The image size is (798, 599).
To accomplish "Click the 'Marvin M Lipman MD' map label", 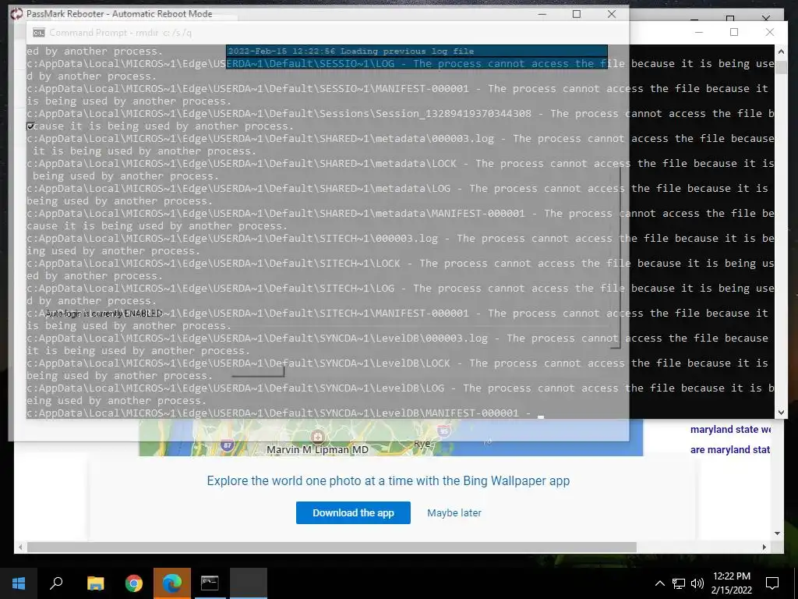I will (318, 450).
